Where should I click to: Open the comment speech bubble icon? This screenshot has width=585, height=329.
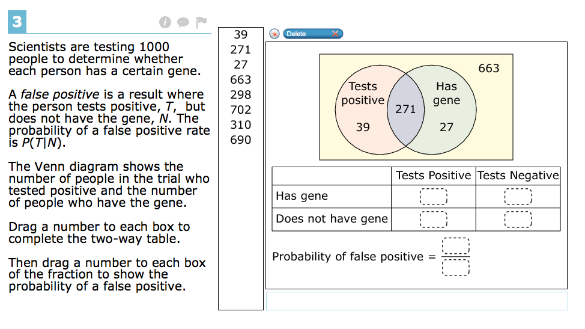(x=183, y=22)
